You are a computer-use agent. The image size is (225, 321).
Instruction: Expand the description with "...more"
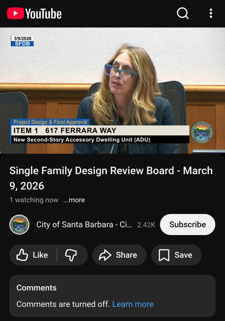pyautogui.click(x=74, y=200)
